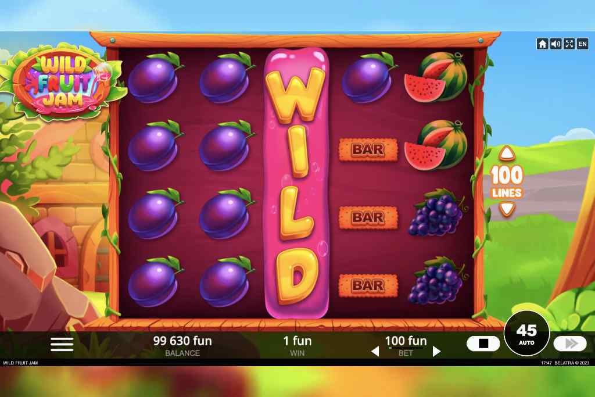
Task: Click the bottom BAR symbol
Action: [x=368, y=285]
